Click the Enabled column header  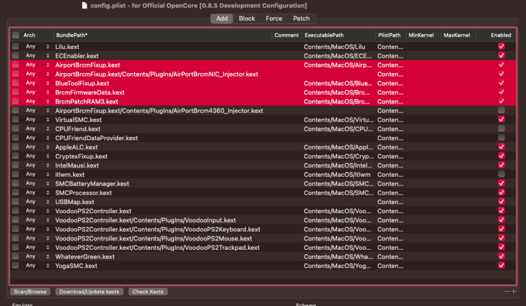tap(501, 35)
